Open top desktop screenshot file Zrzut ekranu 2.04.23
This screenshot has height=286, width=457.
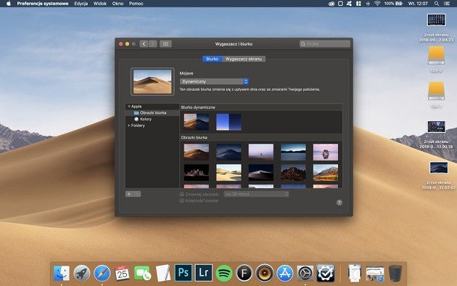tap(436, 20)
